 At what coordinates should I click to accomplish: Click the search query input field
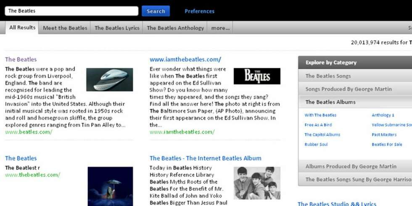pyautogui.click(x=71, y=11)
